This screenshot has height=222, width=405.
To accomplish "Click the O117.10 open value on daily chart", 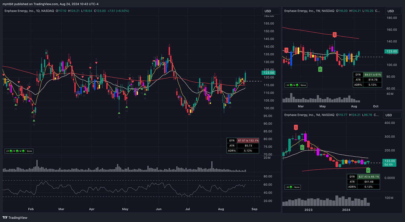I will click(x=61, y=11).
